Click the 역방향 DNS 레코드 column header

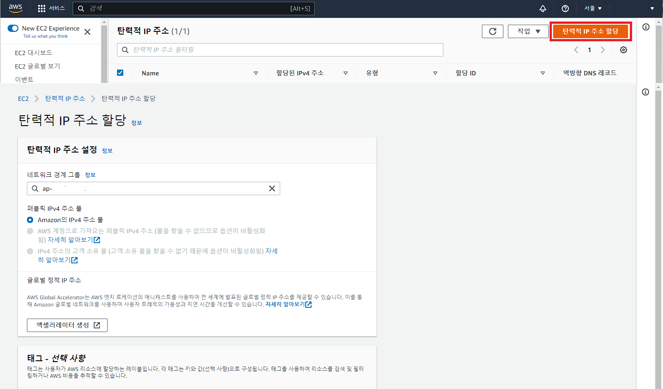pyautogui.click(x=590, y=73)
